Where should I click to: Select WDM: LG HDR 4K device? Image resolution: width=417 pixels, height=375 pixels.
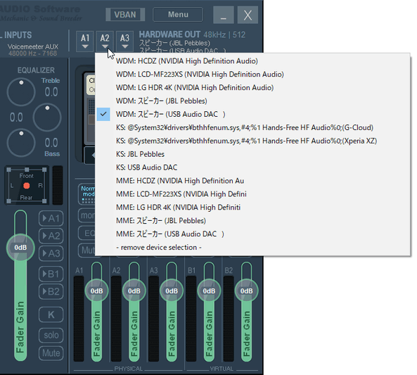252,87
